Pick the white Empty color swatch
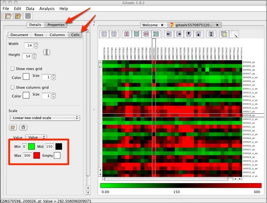 coord(57,155)
